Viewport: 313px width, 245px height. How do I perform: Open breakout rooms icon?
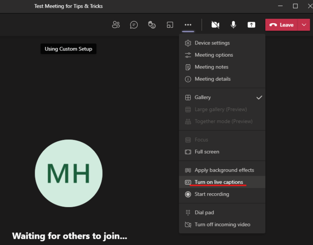click(x=170, y=25)
